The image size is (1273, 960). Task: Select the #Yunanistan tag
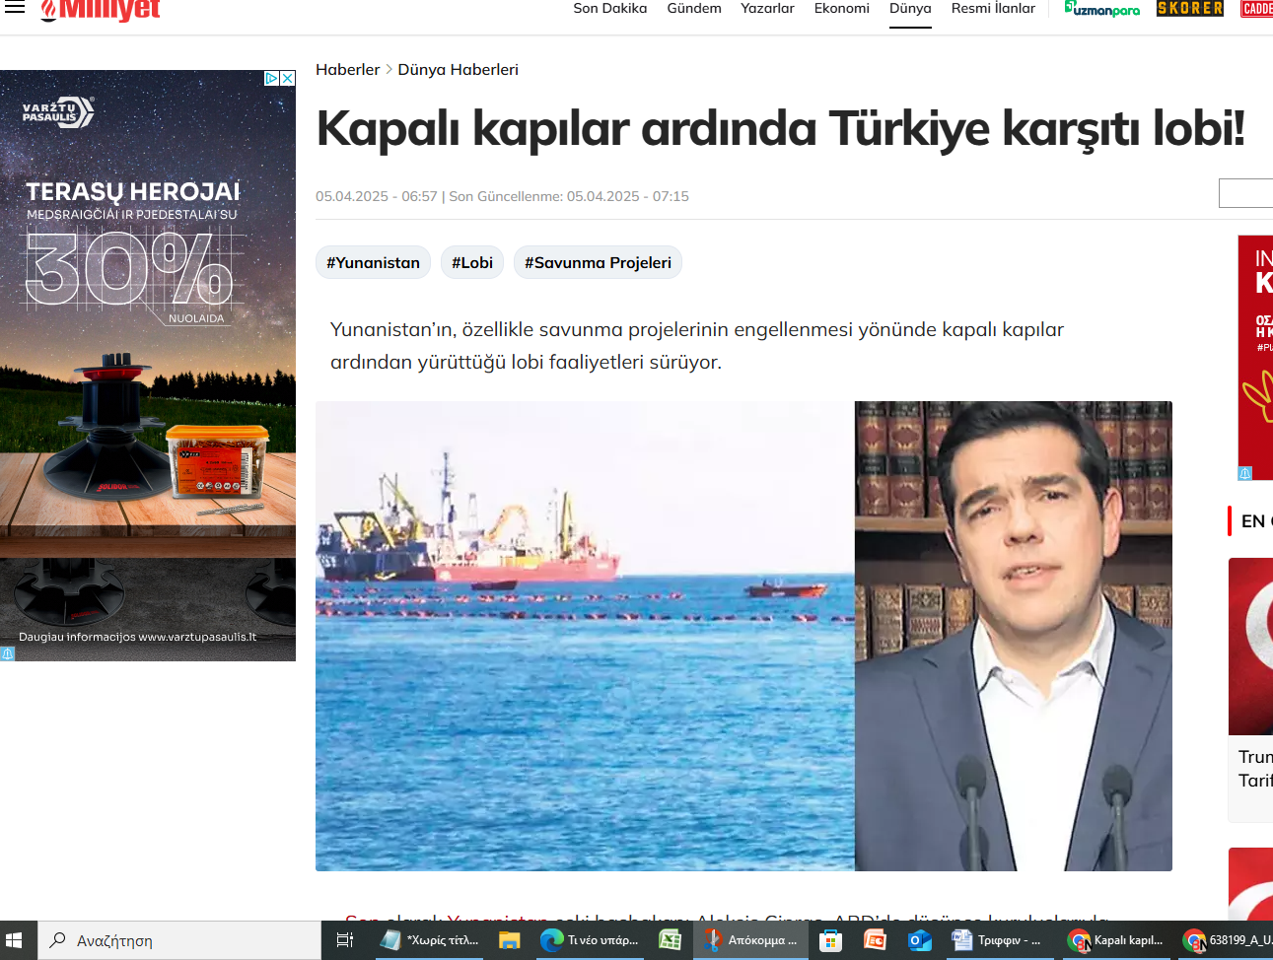tap(373, 263)
